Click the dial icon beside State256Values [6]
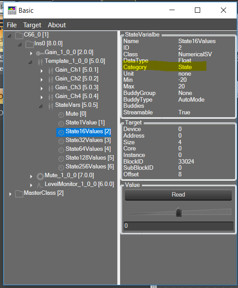Screen dimensions: 238x288 pyautogui.click(x=61, y=168)
